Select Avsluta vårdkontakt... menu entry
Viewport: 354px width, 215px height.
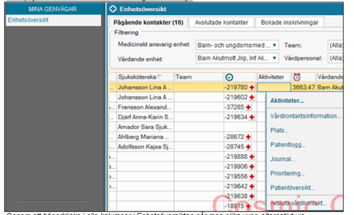pyautogui.click(x=298, y=203)
